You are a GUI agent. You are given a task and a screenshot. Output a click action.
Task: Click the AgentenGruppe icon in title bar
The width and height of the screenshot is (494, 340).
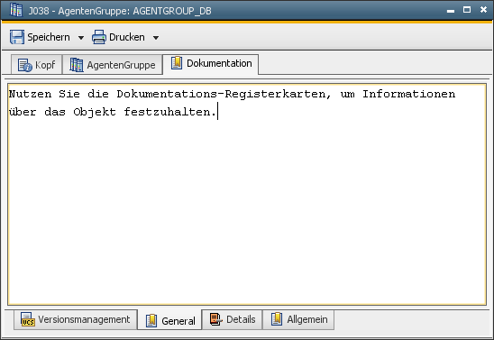(x=16, y=10)
